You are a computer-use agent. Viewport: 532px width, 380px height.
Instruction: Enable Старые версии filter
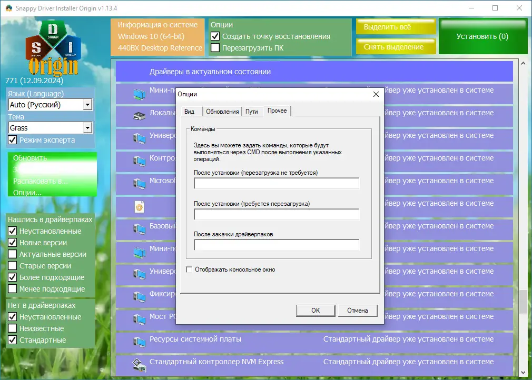click(x=13, y=265)
